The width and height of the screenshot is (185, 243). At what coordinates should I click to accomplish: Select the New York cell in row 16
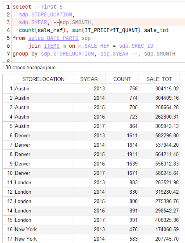(x=43, y=230)
